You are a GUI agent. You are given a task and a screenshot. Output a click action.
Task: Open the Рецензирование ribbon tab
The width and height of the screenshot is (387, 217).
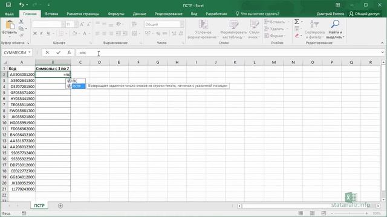pyautogui.click(x=169, y=14)
